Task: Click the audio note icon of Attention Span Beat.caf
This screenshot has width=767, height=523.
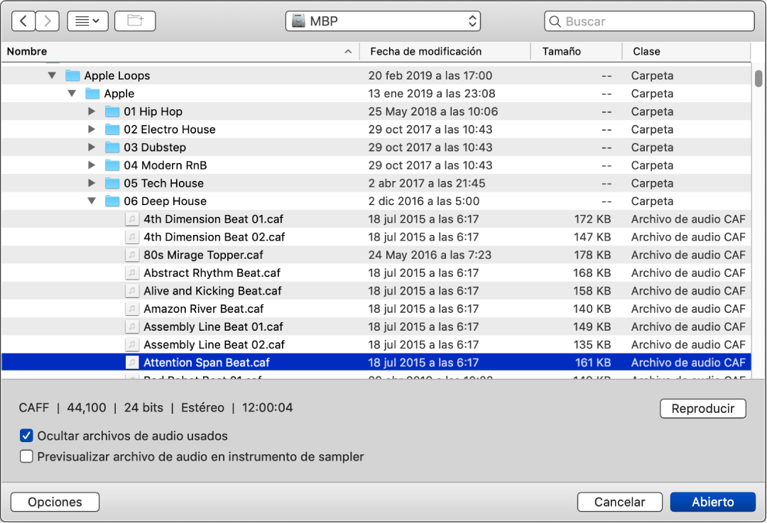Action: (x=132, y=362)
